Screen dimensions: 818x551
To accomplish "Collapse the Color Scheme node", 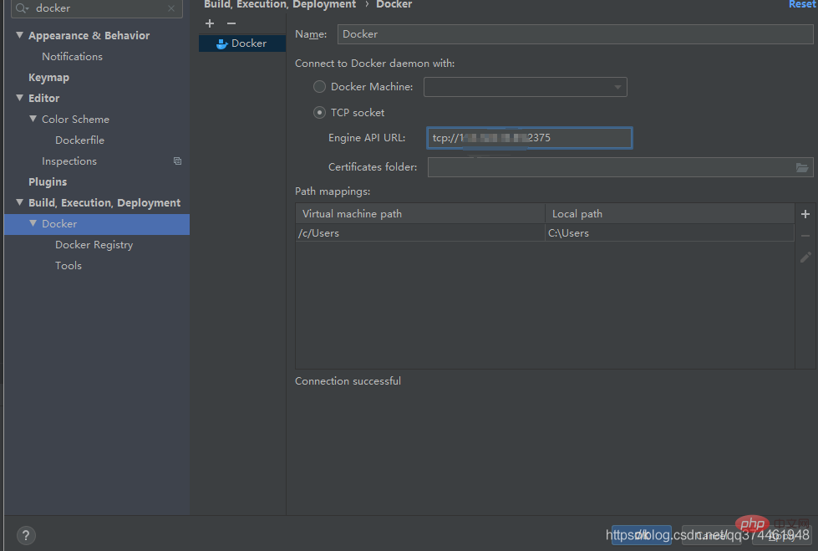I will pos(33,119).
